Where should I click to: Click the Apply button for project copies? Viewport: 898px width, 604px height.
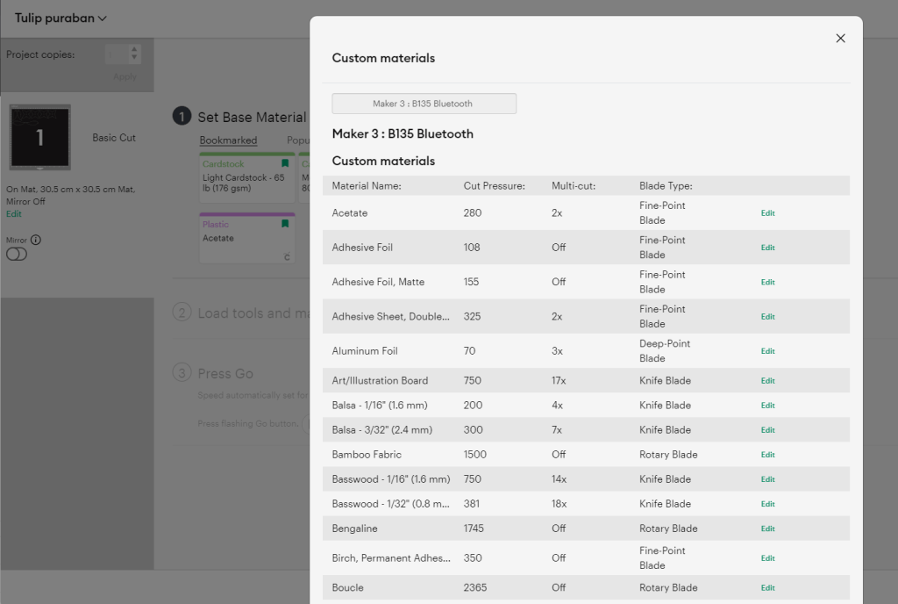point(125,76)
